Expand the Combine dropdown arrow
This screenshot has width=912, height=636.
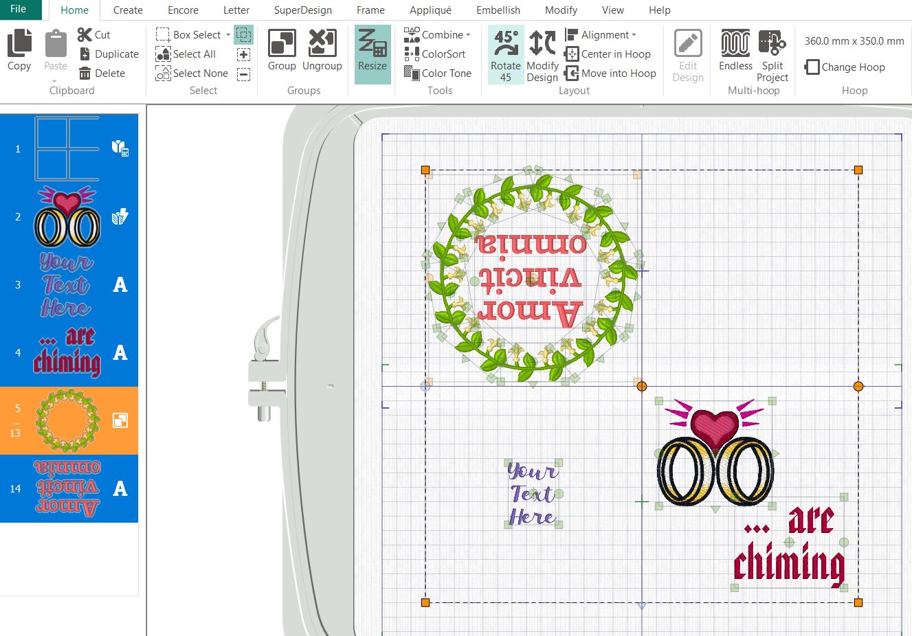pyautogui.click(x=468, y=34)
